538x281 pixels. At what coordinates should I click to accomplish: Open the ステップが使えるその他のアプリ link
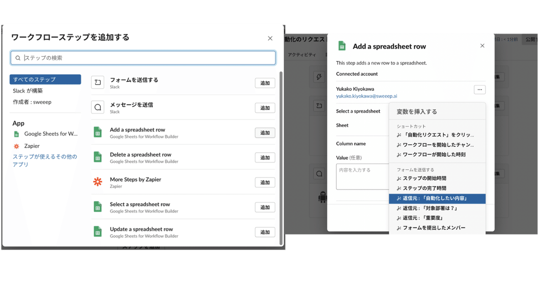click(x=45, y=160)
